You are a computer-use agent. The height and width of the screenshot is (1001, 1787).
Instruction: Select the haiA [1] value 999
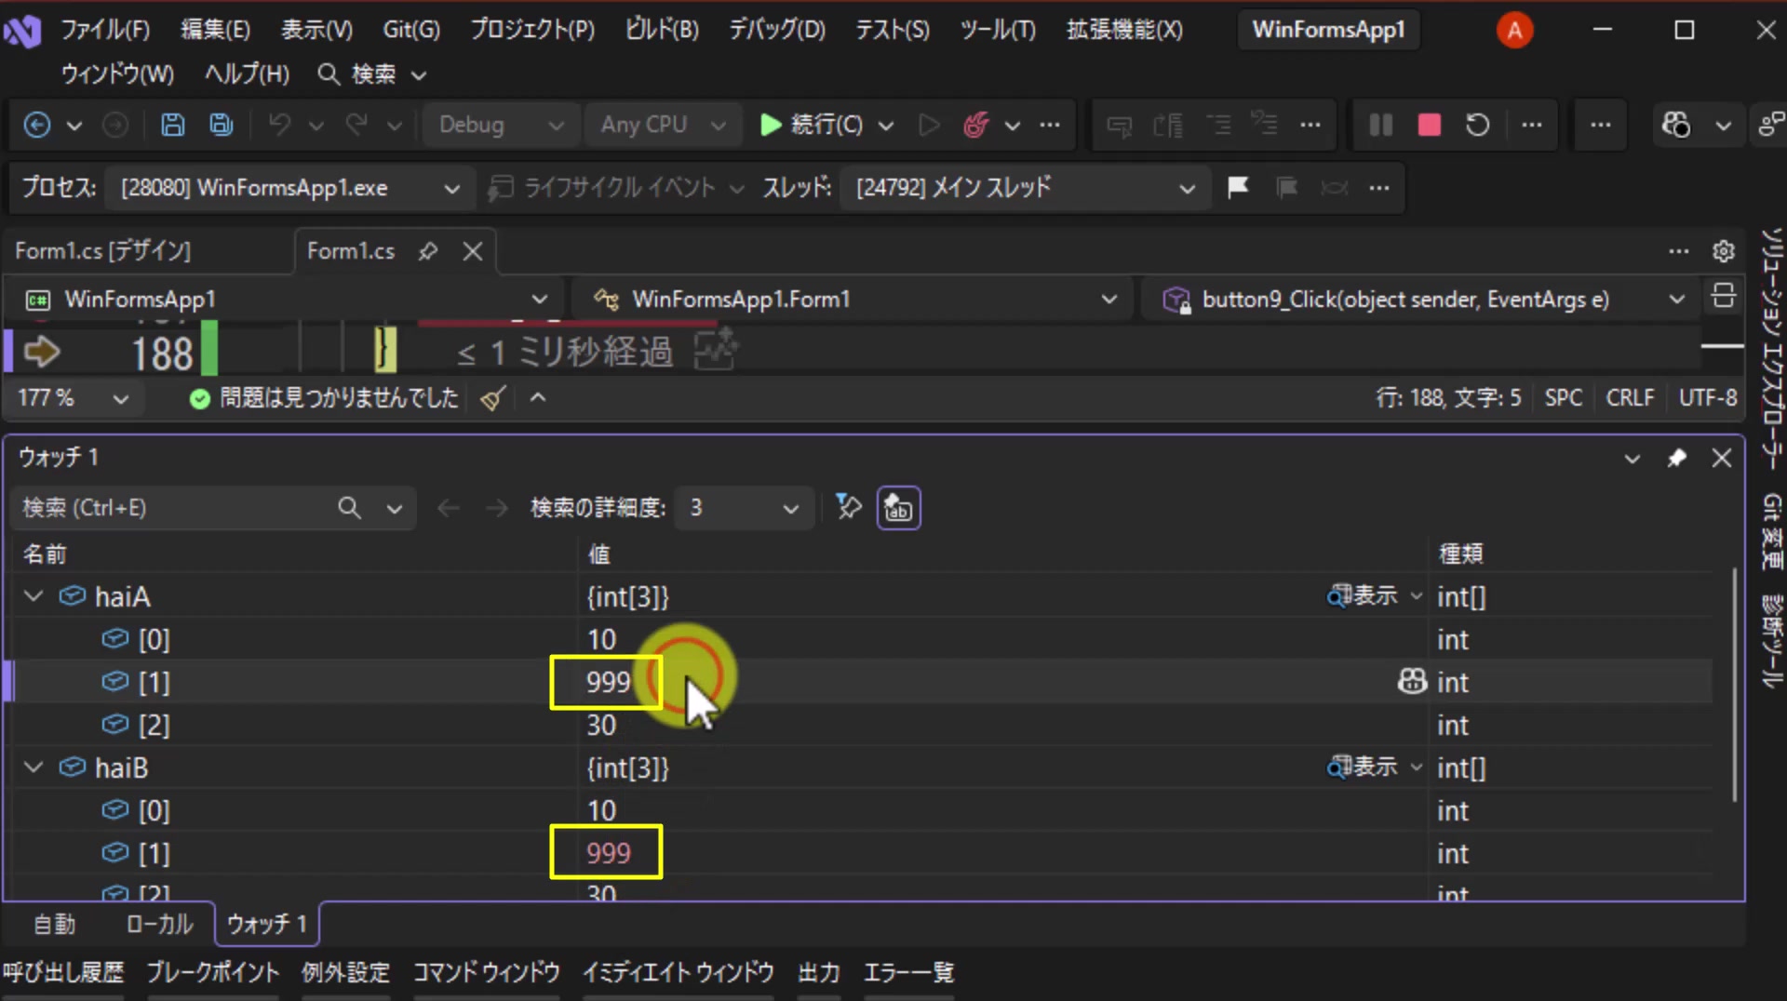click(x=608, y=682)
